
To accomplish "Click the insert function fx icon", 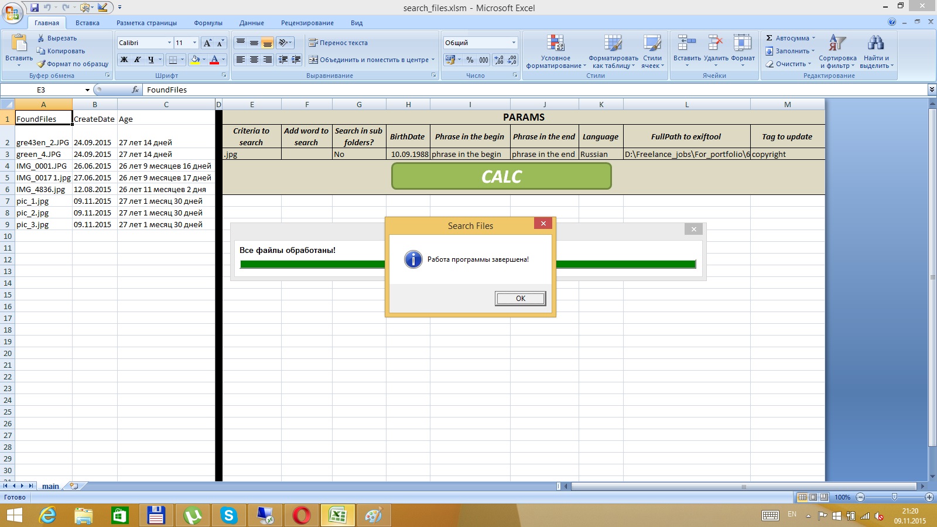I will tap(135, 90).
